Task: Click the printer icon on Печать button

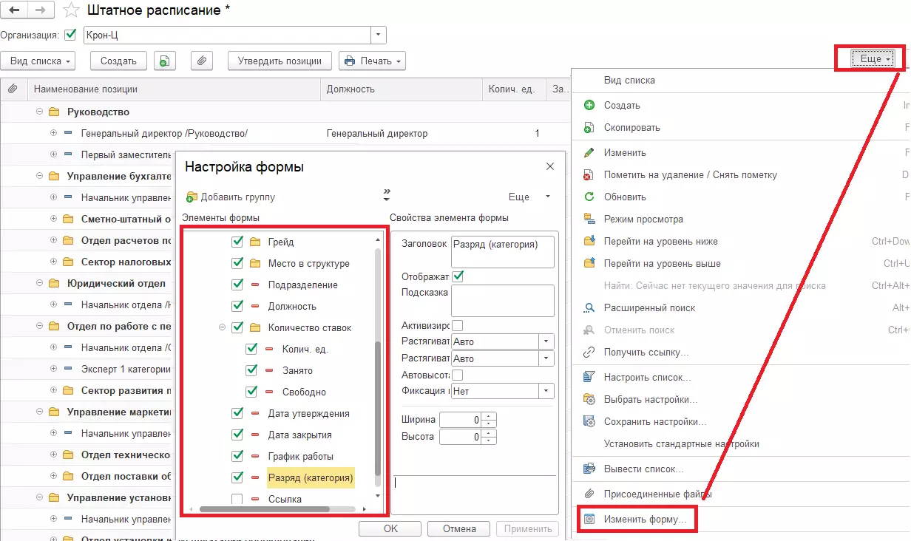Action: click(350, 61)
